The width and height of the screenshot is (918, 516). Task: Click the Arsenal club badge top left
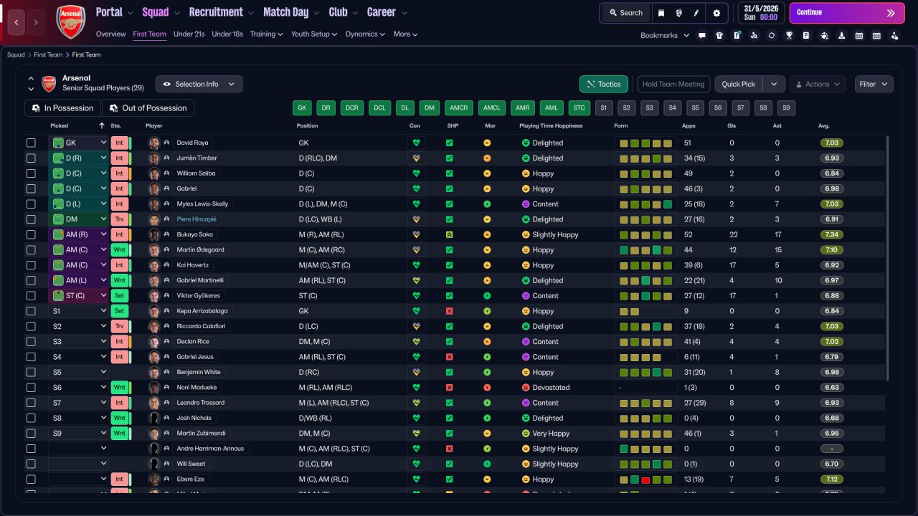(70, 21)
